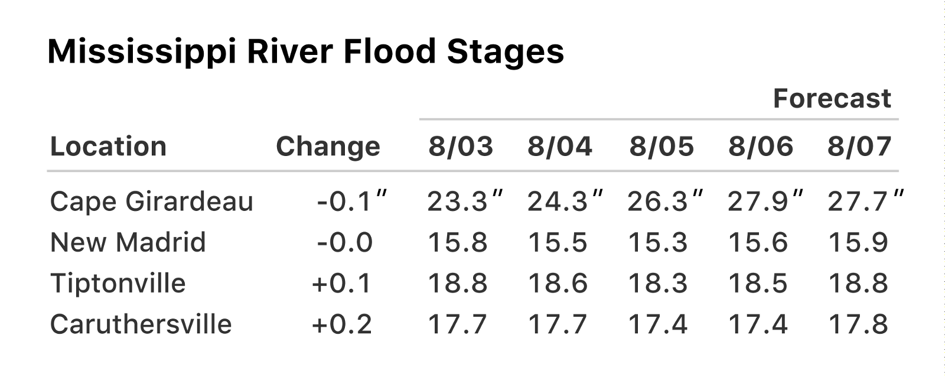
Task: Click the Mississippi River Flood Stages title
Action: click(x=305, y=51)
